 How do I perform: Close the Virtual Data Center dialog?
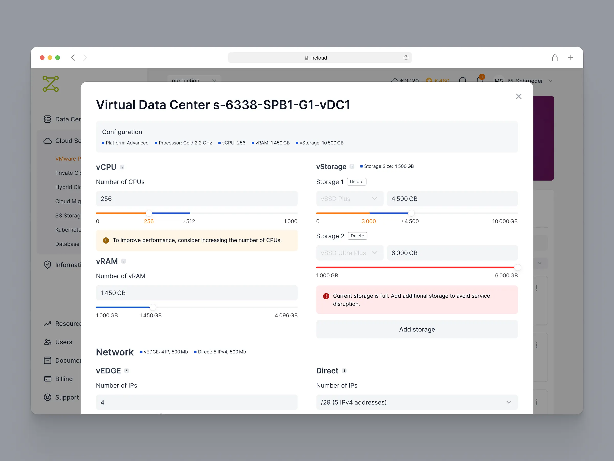pyautogui.click(x=519, y=96)
